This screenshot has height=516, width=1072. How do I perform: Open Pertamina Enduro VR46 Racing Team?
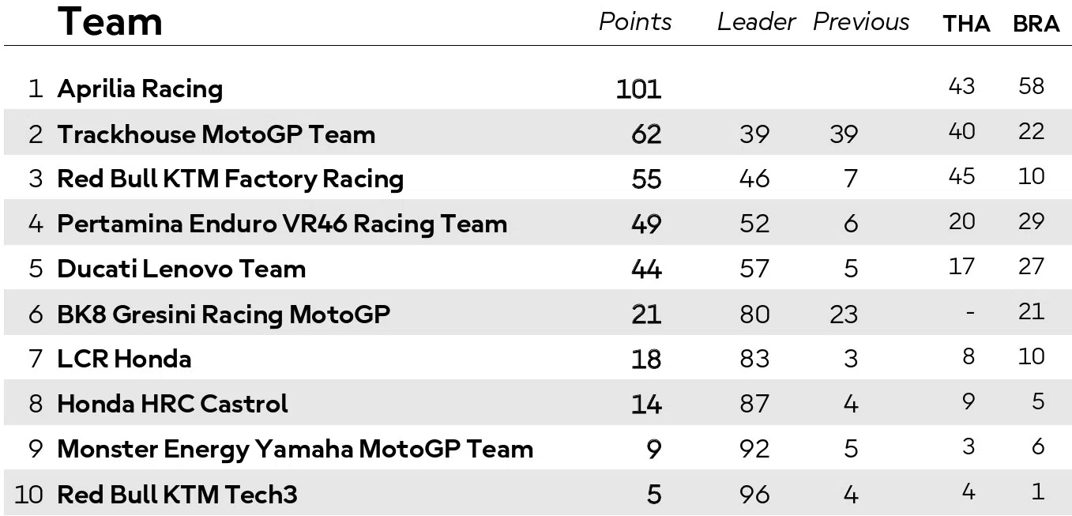click(282, 224)
